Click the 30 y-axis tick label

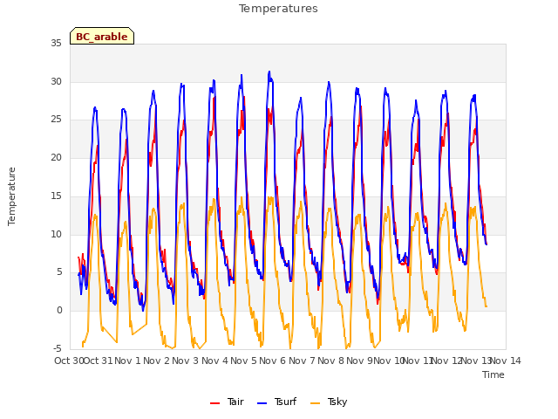(56, 81)
